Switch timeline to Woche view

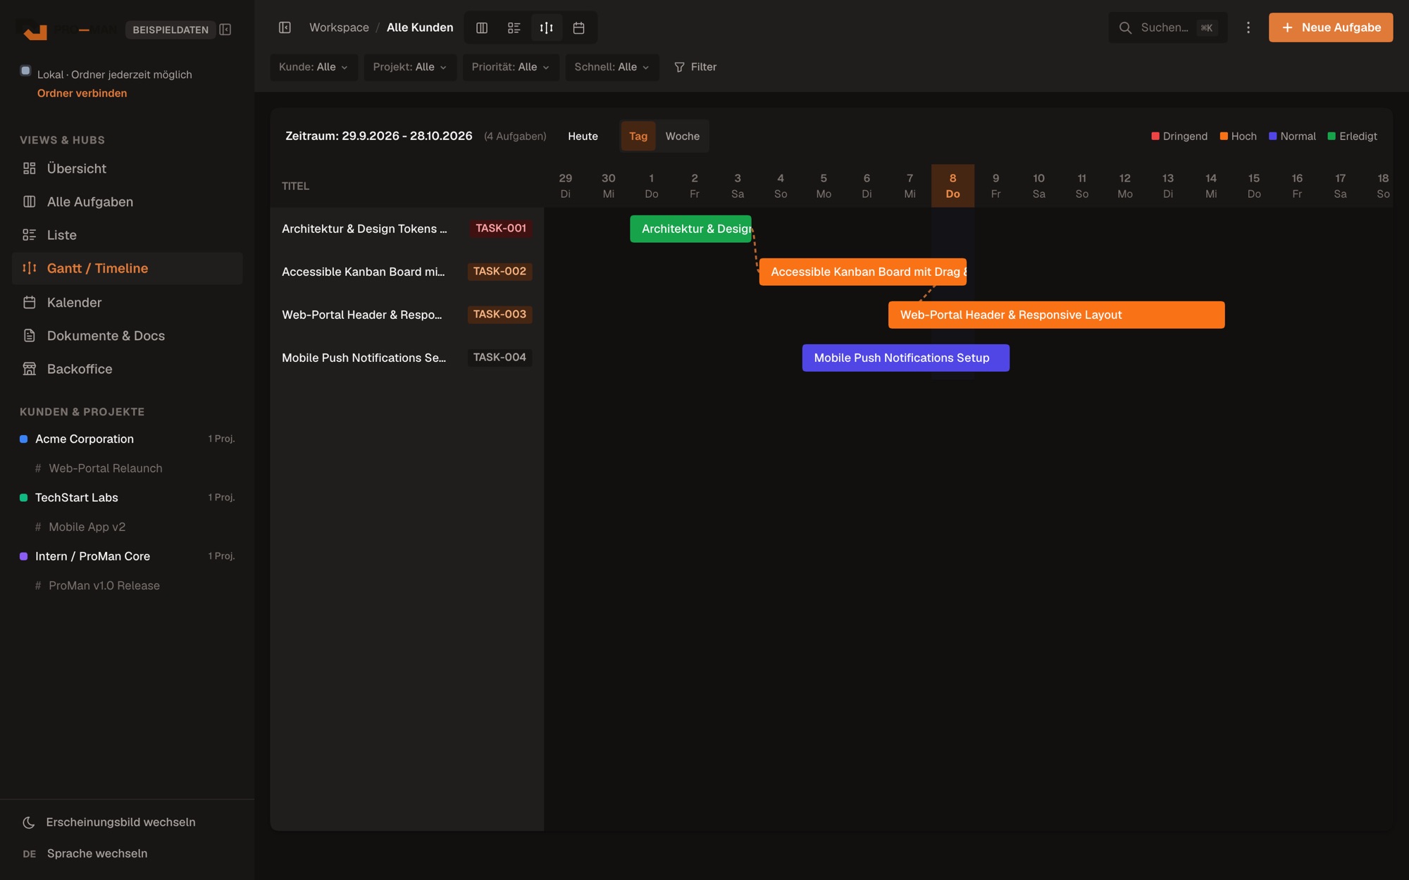tap(683, 137)
